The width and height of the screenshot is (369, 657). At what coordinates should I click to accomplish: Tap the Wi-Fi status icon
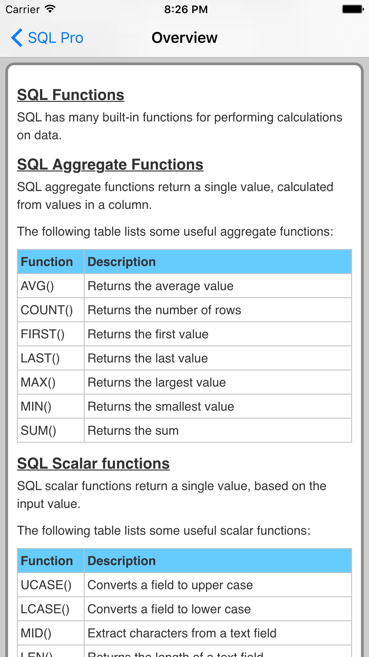(50, 9)
